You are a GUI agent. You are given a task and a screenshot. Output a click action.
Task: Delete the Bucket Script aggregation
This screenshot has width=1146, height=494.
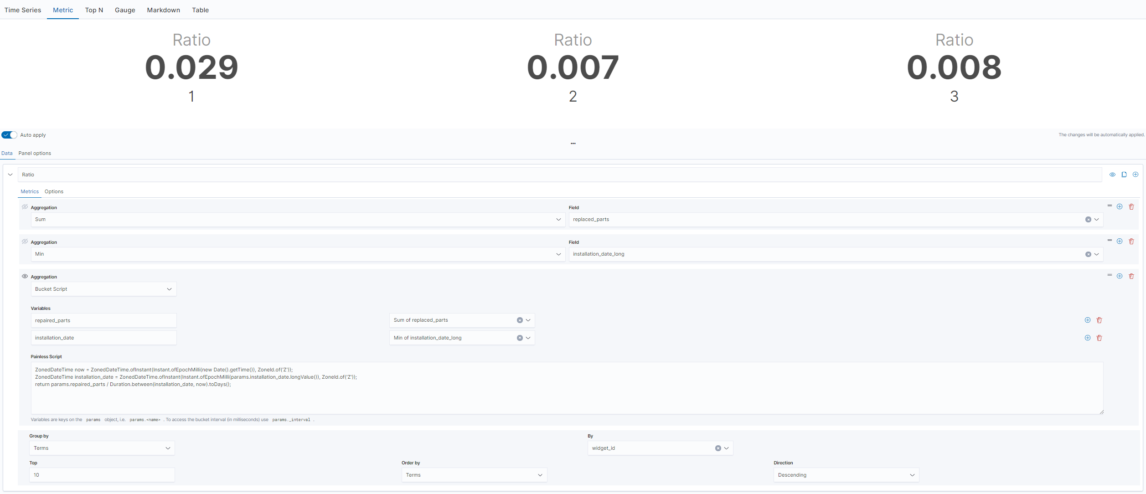click(1131, 276)
